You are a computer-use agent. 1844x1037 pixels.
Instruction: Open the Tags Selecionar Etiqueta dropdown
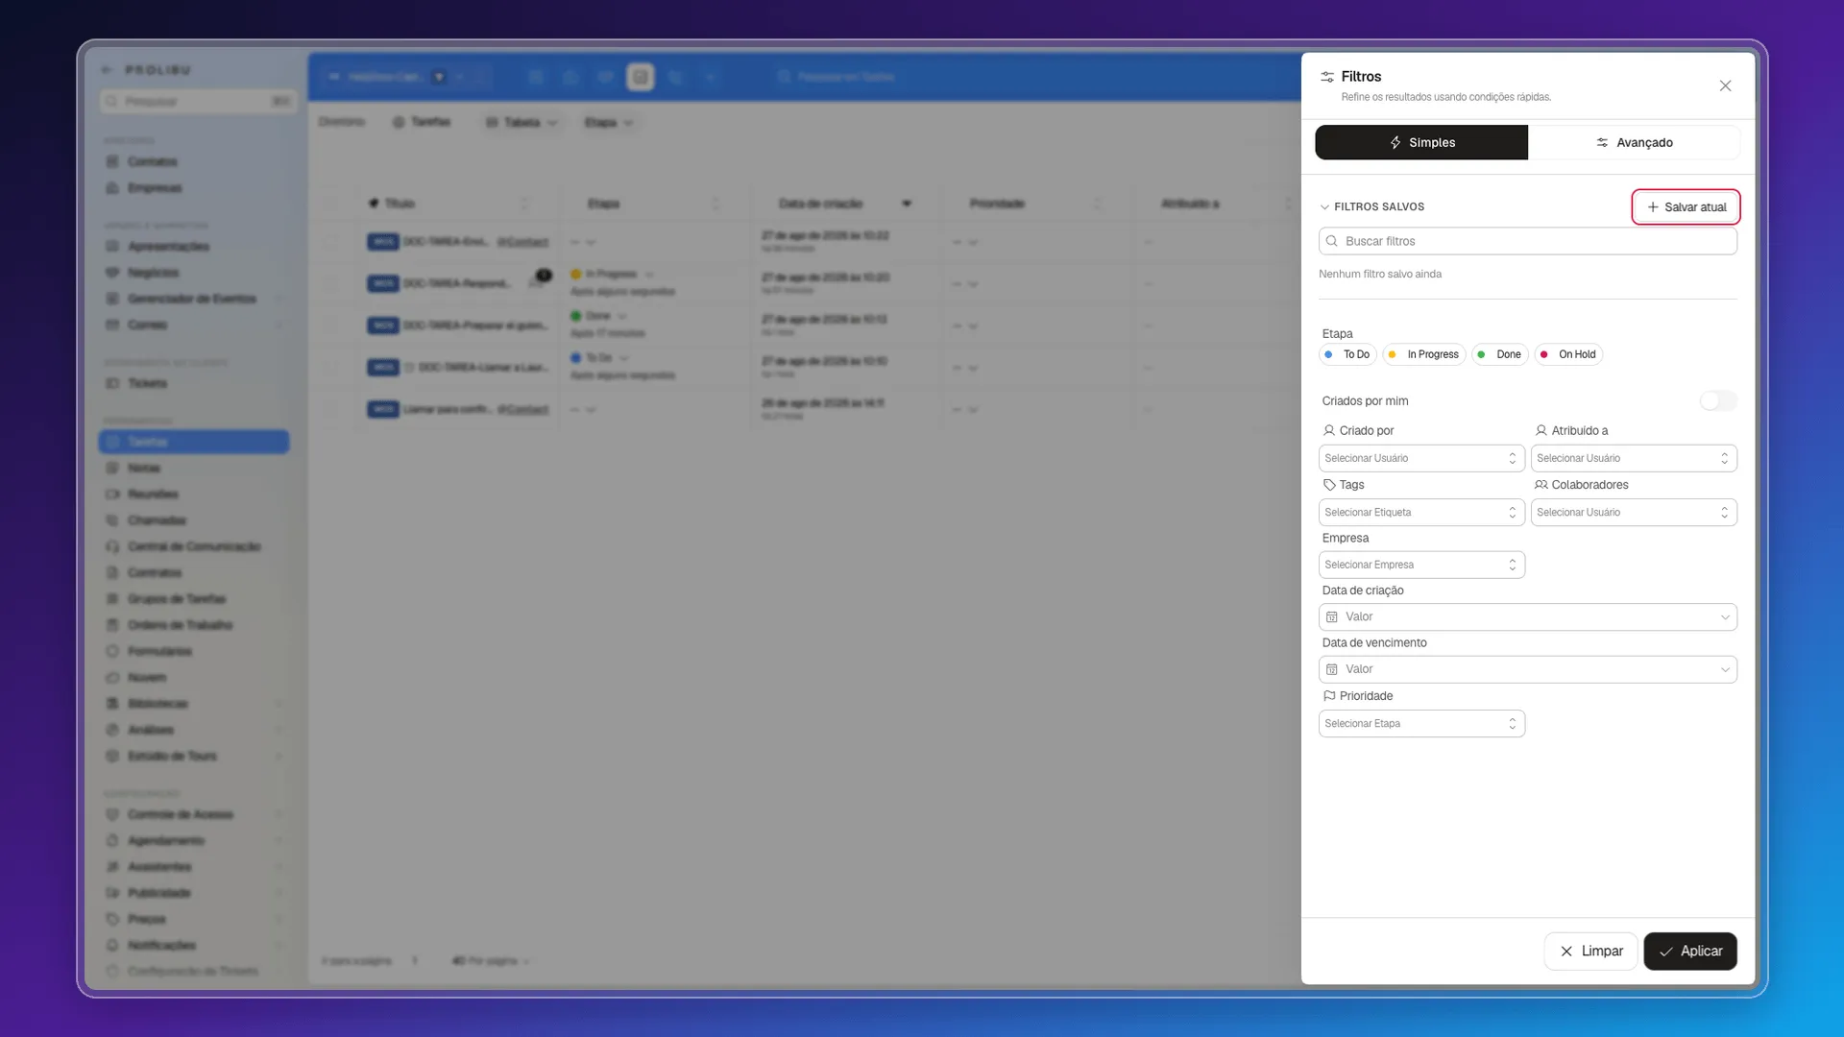click(1421, 512)
